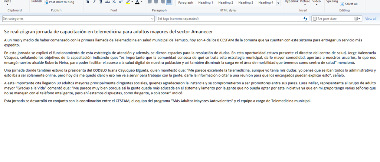Image resolution: width=380 pixels, height=162 pixels.
Task: Apply yellow text highlight color
Action: click(128, 2)
